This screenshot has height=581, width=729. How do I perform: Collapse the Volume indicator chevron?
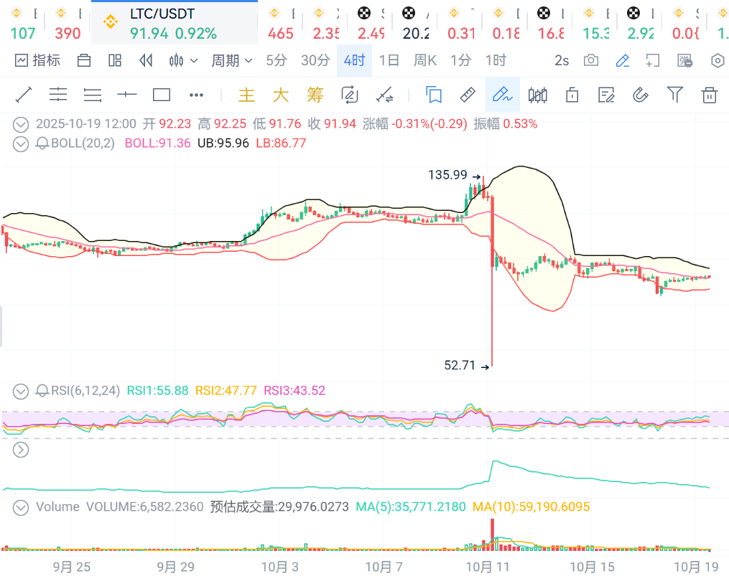20,508
